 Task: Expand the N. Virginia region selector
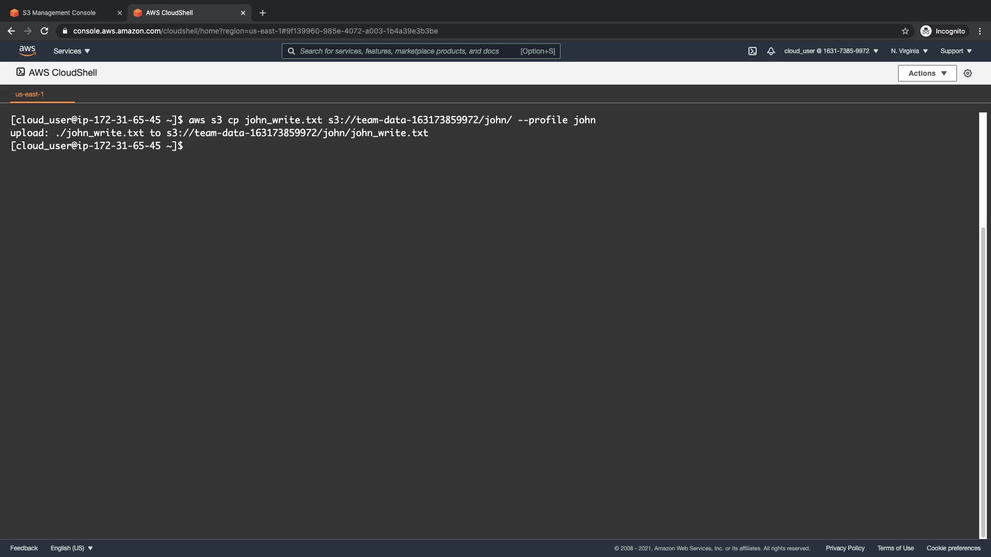point(909,51)
